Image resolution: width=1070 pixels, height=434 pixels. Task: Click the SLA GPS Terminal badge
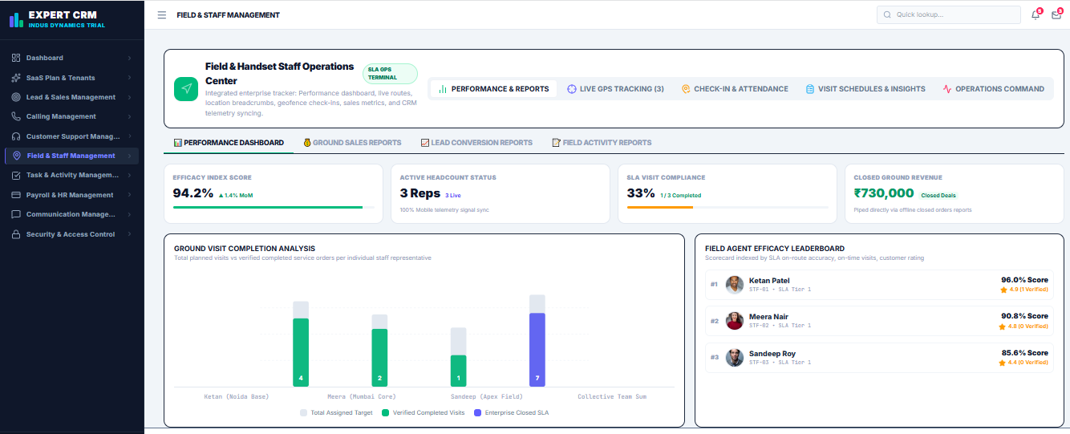pyautogui.click(x=391, y=74)
